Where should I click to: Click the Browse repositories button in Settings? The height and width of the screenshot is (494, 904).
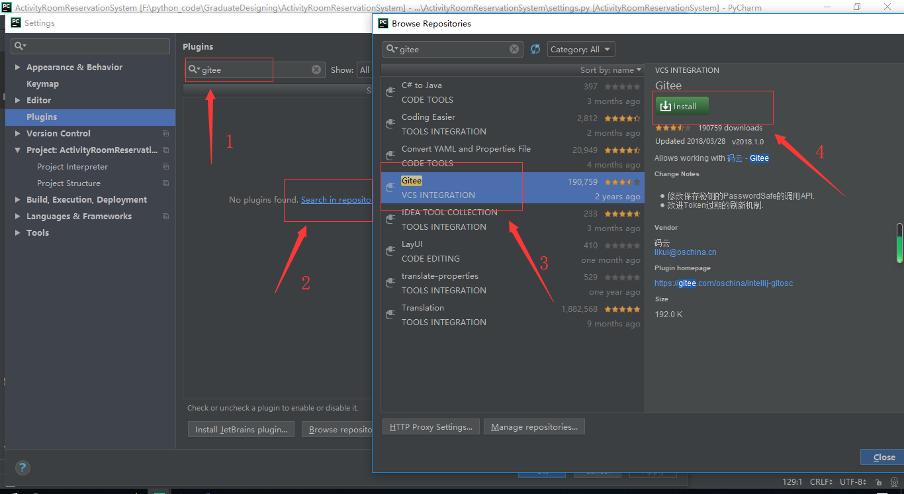coord(338,429)
